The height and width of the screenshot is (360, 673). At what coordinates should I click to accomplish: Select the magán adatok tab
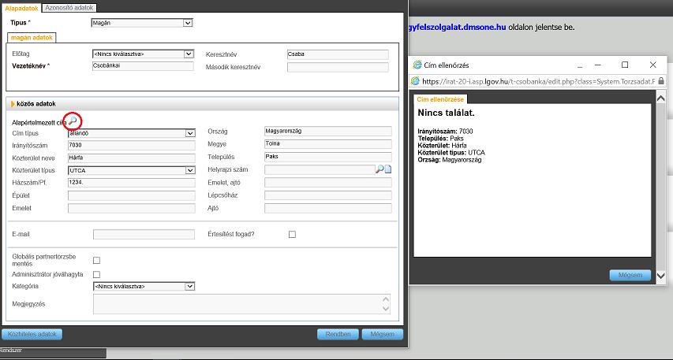click(x=32, y=38)
